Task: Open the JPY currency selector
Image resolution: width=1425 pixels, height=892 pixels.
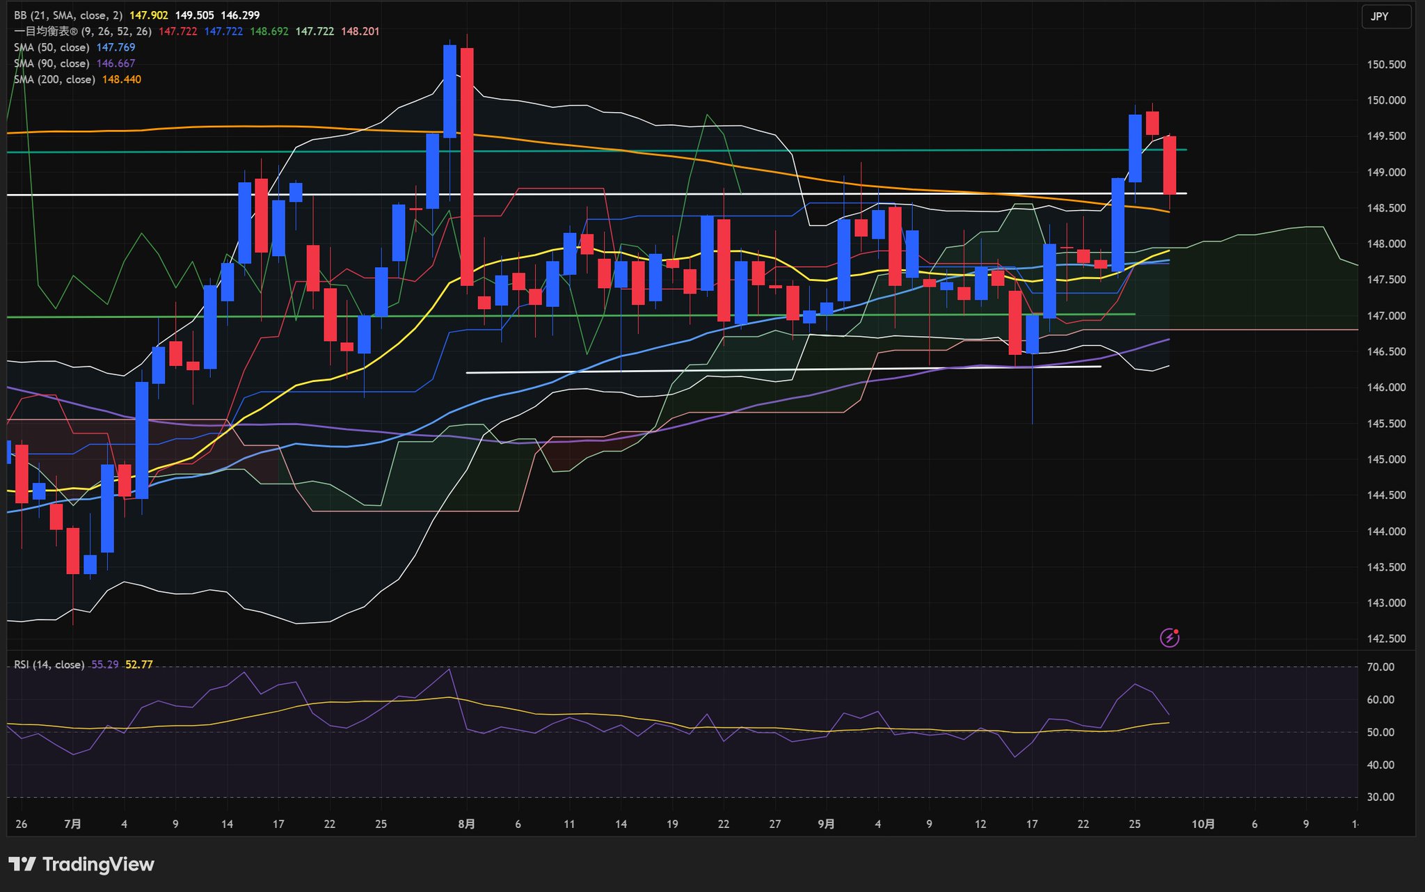Action: click(x=1385, y=17)
